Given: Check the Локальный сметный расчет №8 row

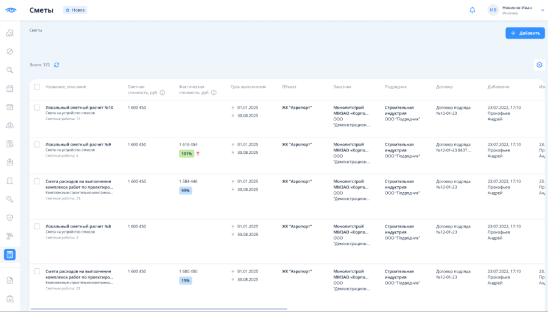Looking at the screenshot, I should coord(37,226).
